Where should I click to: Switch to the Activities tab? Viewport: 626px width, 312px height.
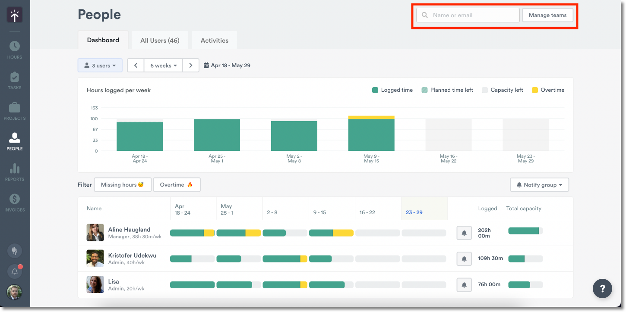tap(215, 41)
